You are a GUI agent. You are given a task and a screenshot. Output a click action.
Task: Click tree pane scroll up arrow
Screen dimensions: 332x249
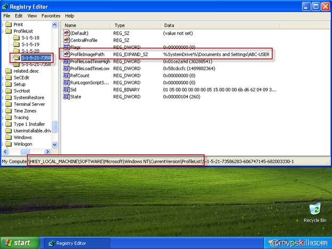[x=55, y=25]
